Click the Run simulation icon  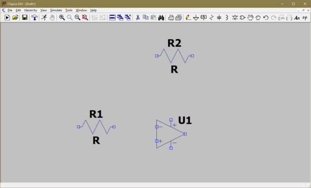(44, 18)
